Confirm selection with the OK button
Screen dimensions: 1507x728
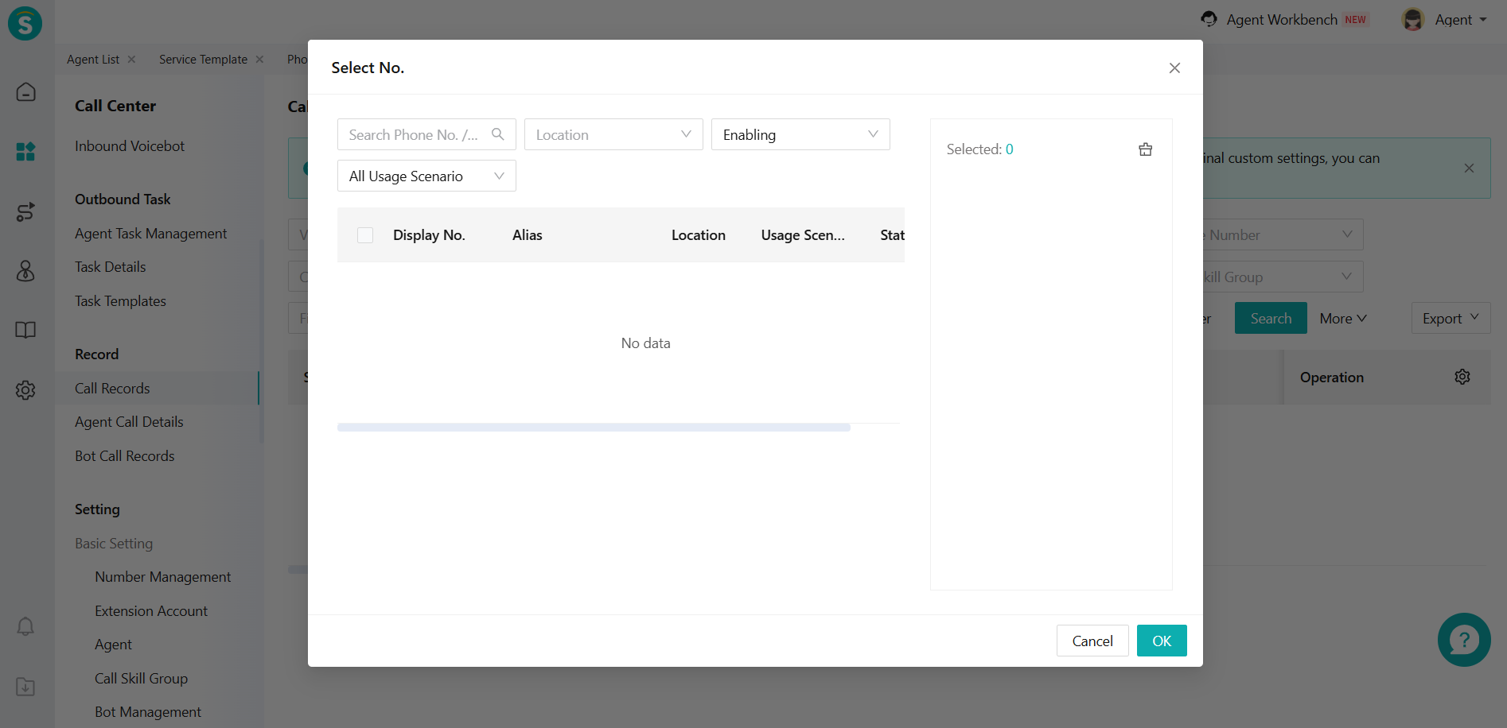tap(1162, 641)
